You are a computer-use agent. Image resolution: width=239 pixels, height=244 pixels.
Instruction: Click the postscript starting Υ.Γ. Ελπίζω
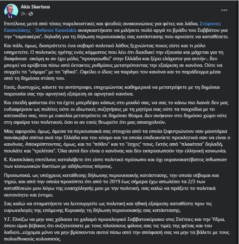pyautogui.click(x=117, y=229)
